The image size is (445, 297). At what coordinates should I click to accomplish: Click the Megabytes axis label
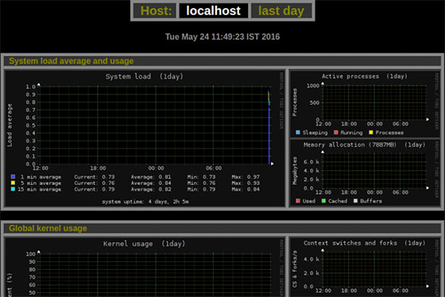click(295, 171)
